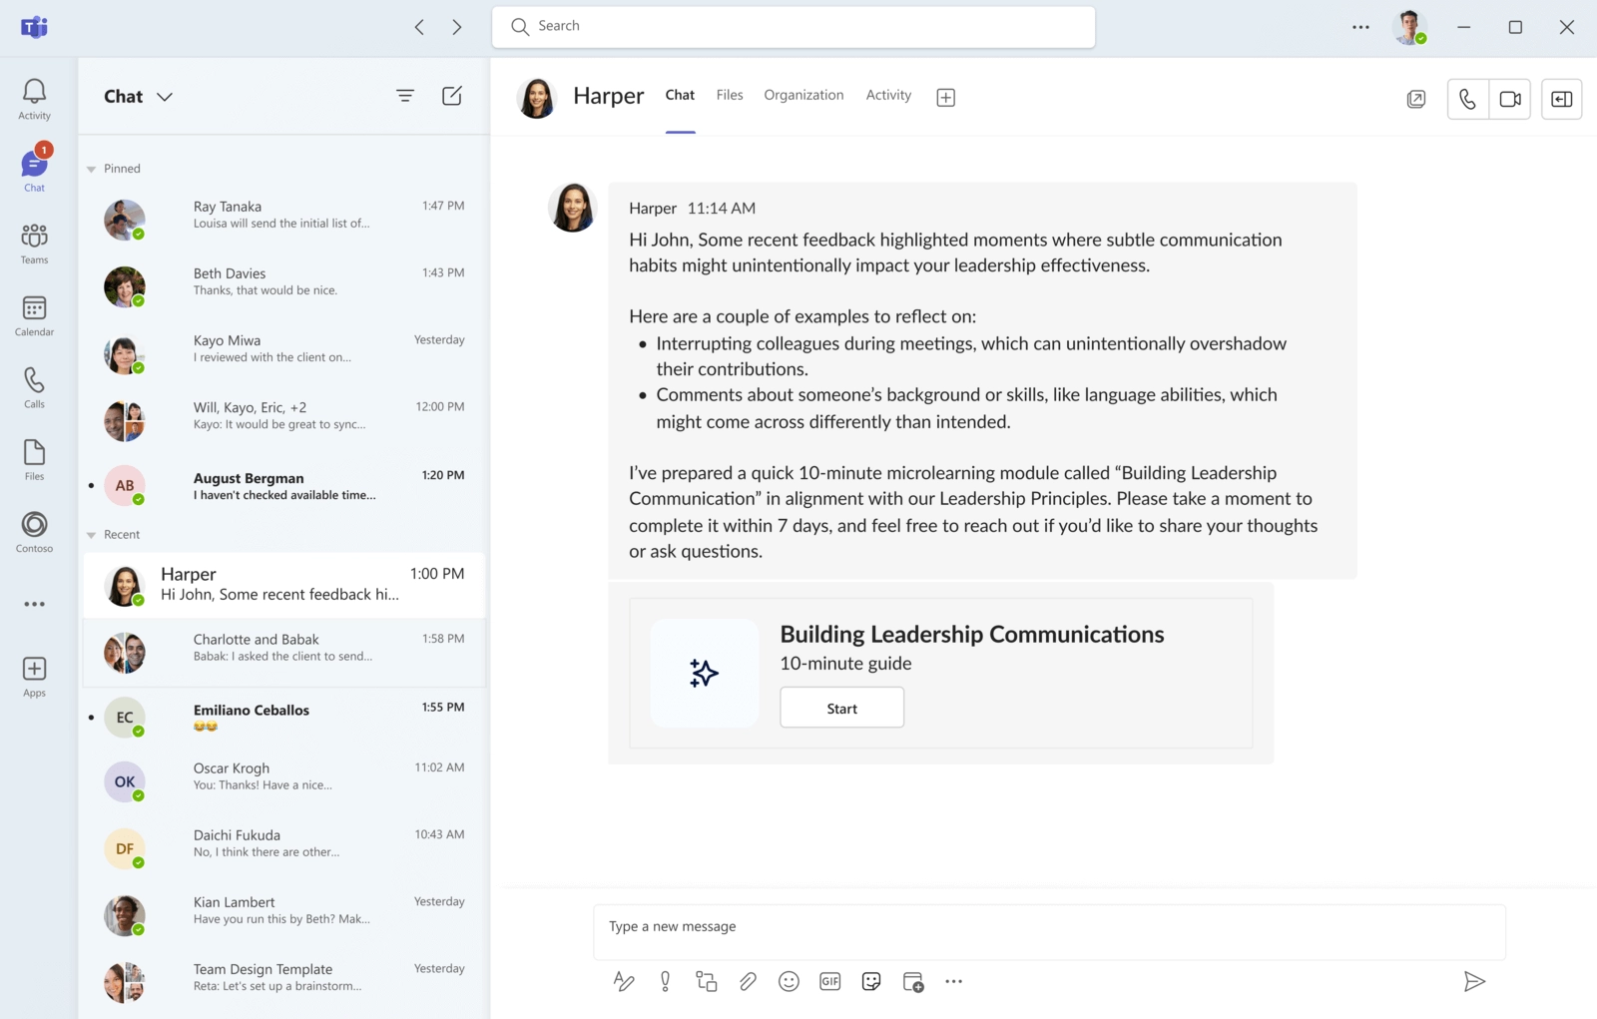This screenshot has width=1597, height=1019.
Task: Compose a new chat message
Action: coord(452,96)
